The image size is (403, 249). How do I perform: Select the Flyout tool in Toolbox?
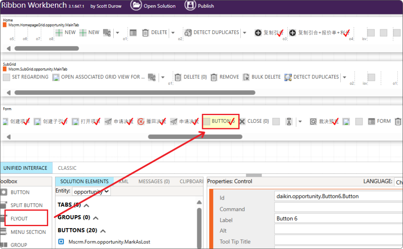click(19, 218)
